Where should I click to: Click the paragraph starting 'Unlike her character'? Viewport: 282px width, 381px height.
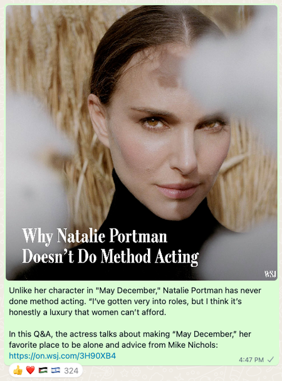(x=135, y=301)
